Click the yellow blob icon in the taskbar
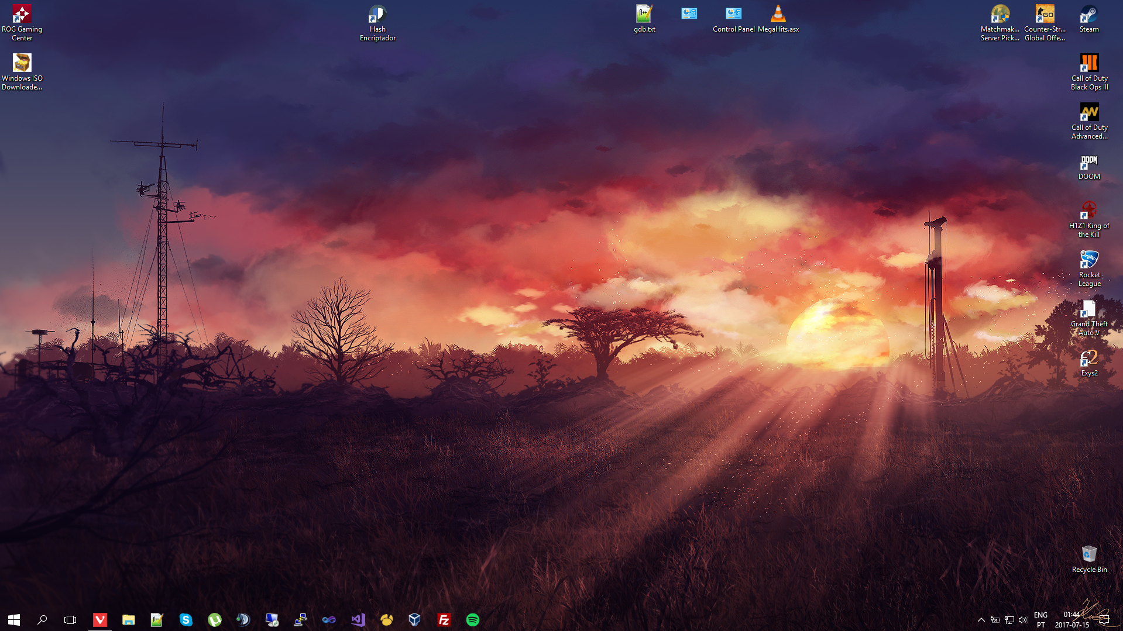 pyautogui.click(x=386, y=619)
